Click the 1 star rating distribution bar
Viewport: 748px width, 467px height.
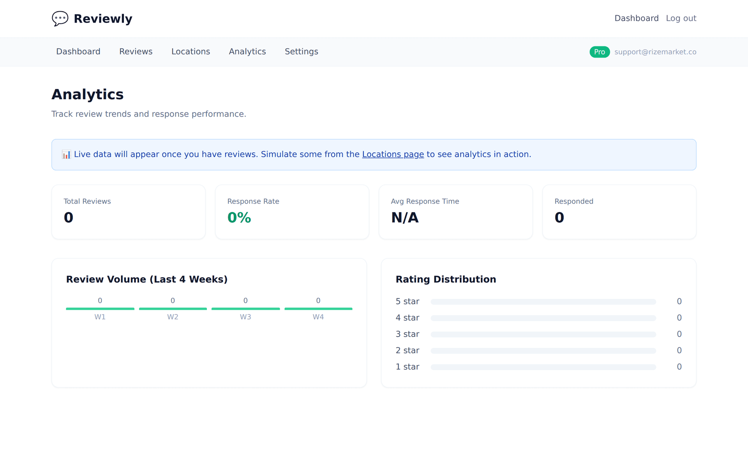543,367
